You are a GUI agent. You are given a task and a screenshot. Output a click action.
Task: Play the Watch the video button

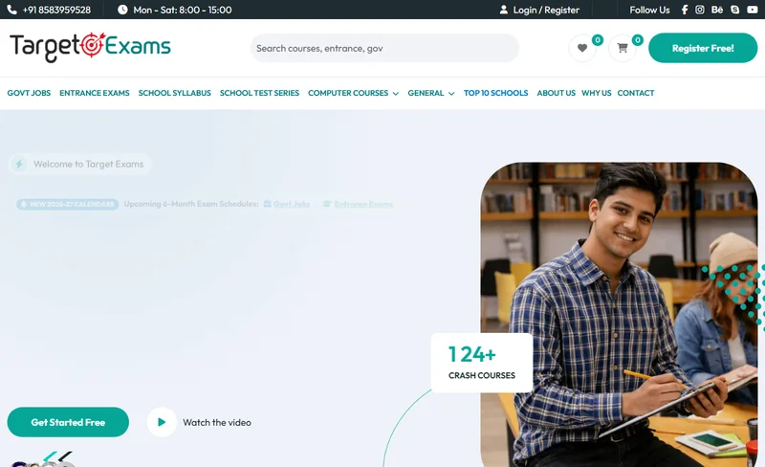pos(162,422)
